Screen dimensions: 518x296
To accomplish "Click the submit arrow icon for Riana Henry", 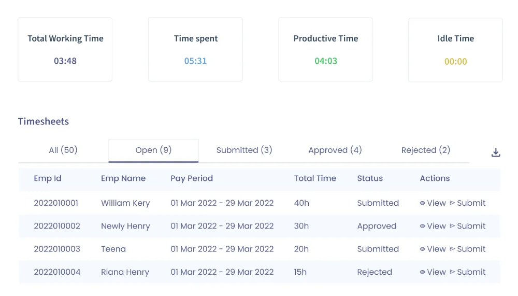I will (x=452, y=272).
